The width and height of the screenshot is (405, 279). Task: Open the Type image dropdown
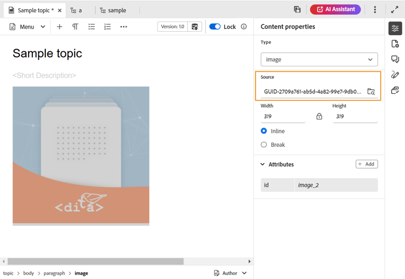pos(319,59)
